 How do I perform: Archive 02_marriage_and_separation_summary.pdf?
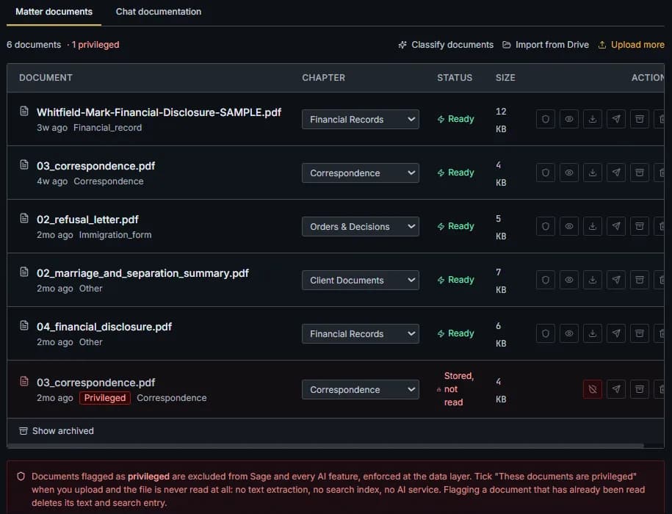coord(640,280)
